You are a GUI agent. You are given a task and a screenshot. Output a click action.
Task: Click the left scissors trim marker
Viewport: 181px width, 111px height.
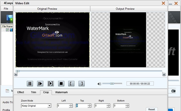[x=16, y=74]
